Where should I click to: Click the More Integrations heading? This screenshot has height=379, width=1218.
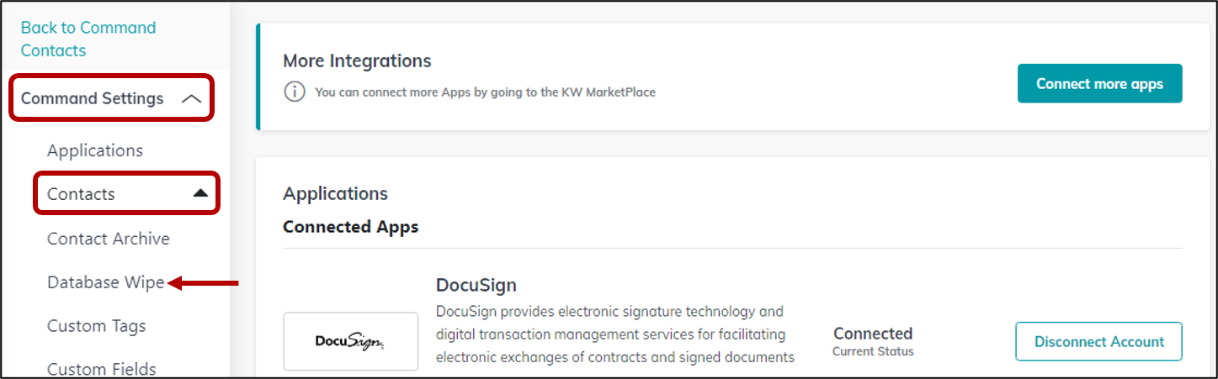357,61
